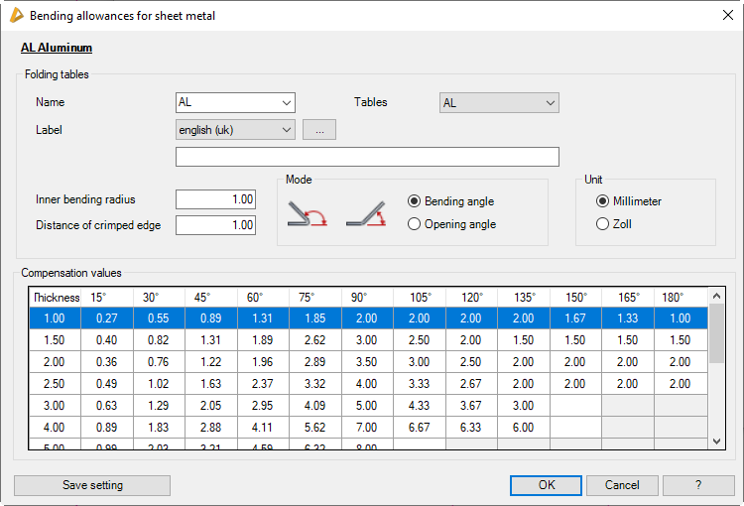
Task: Click the app logo in title bar
Action: (14, 15)
